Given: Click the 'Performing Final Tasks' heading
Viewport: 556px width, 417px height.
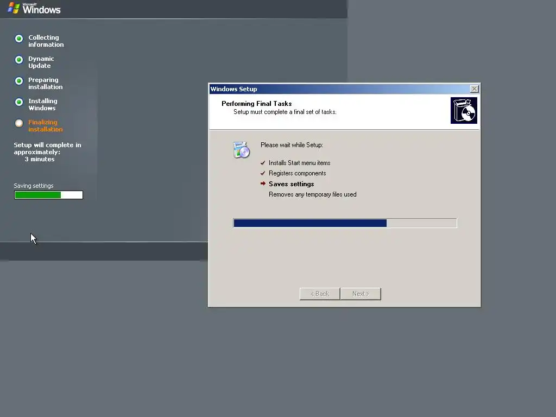Looking at the screenshot, I should tap(257, 104).
